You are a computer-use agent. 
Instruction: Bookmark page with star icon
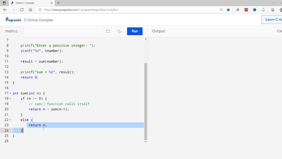(228, 10)
